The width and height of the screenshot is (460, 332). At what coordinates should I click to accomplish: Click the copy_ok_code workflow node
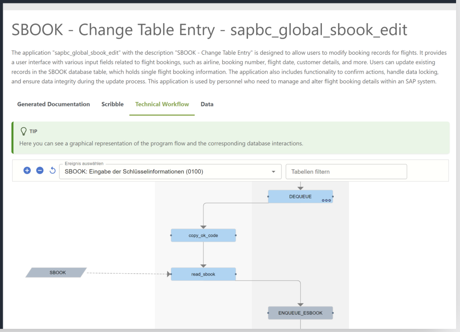(203, 235)
